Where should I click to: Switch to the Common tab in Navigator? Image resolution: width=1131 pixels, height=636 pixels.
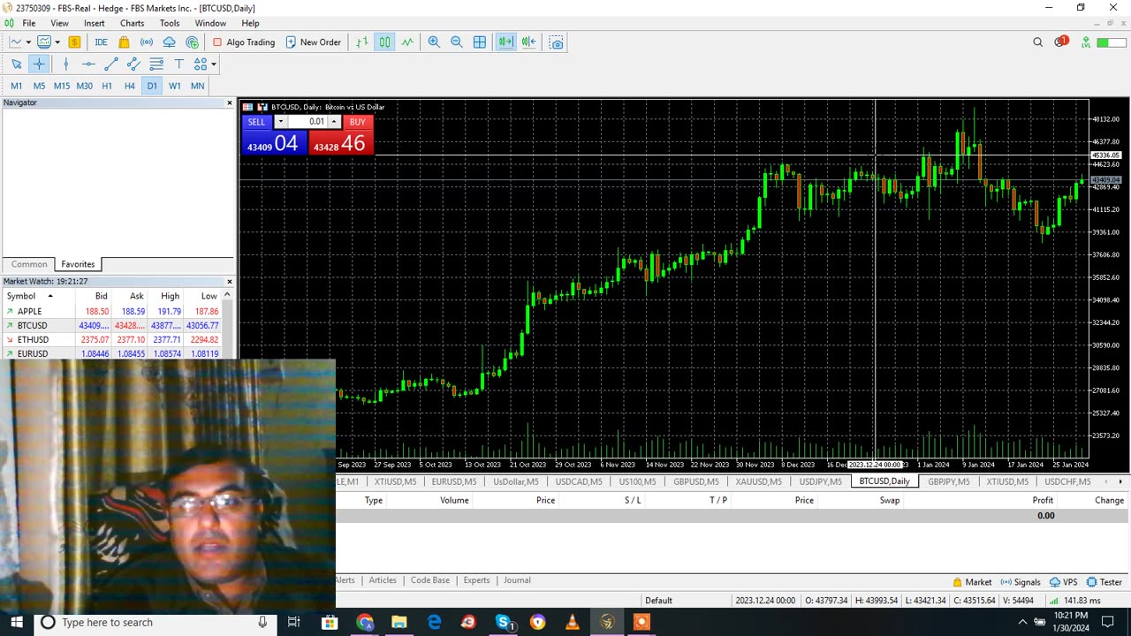coord(29,264)
